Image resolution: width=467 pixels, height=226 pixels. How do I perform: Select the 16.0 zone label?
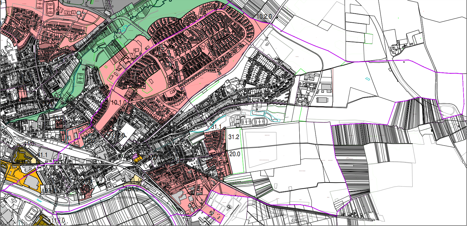(89, 141)
